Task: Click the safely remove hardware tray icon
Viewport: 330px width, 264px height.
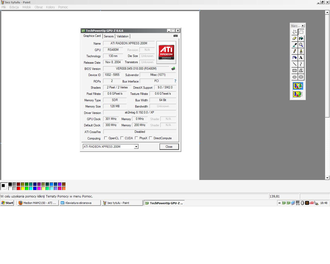Action: (x=316, y=203)
